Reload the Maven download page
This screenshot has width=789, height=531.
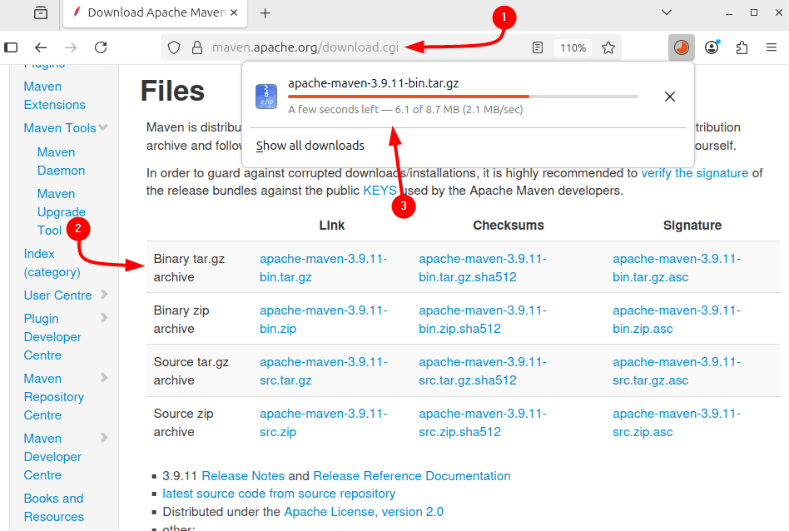(x=101, y=47)
